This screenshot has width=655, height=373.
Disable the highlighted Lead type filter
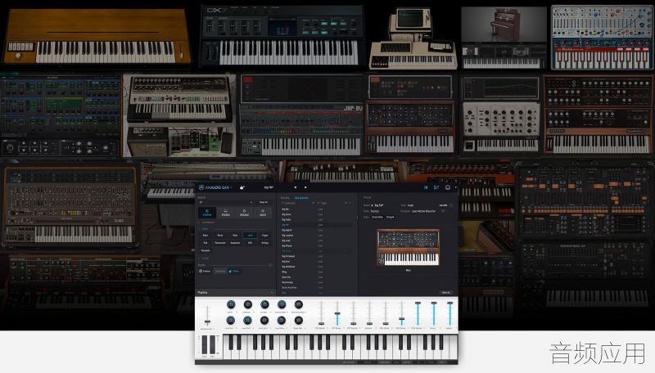coord(250,236)
